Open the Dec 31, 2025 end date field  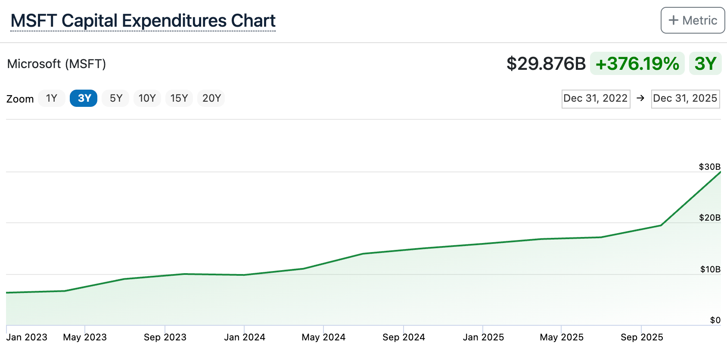[x=685, y=99]
